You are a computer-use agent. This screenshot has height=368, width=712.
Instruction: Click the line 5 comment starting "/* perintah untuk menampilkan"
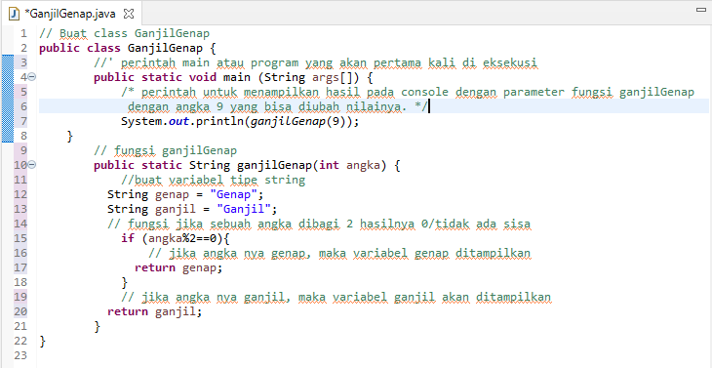[x=408, y=92]
